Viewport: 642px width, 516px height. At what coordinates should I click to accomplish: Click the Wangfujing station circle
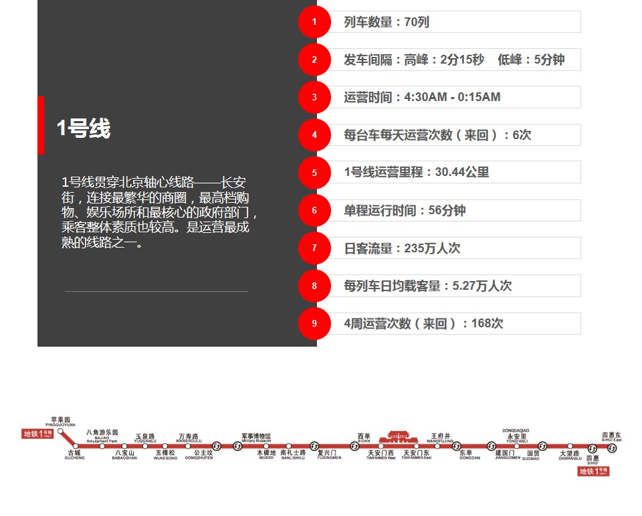pyautogui.click(x=437, y=446)
